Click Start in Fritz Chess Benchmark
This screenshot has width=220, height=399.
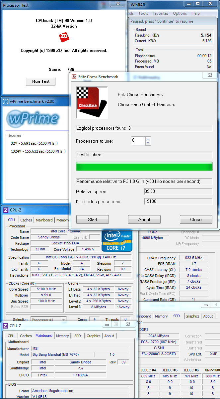tap(93, 219)
